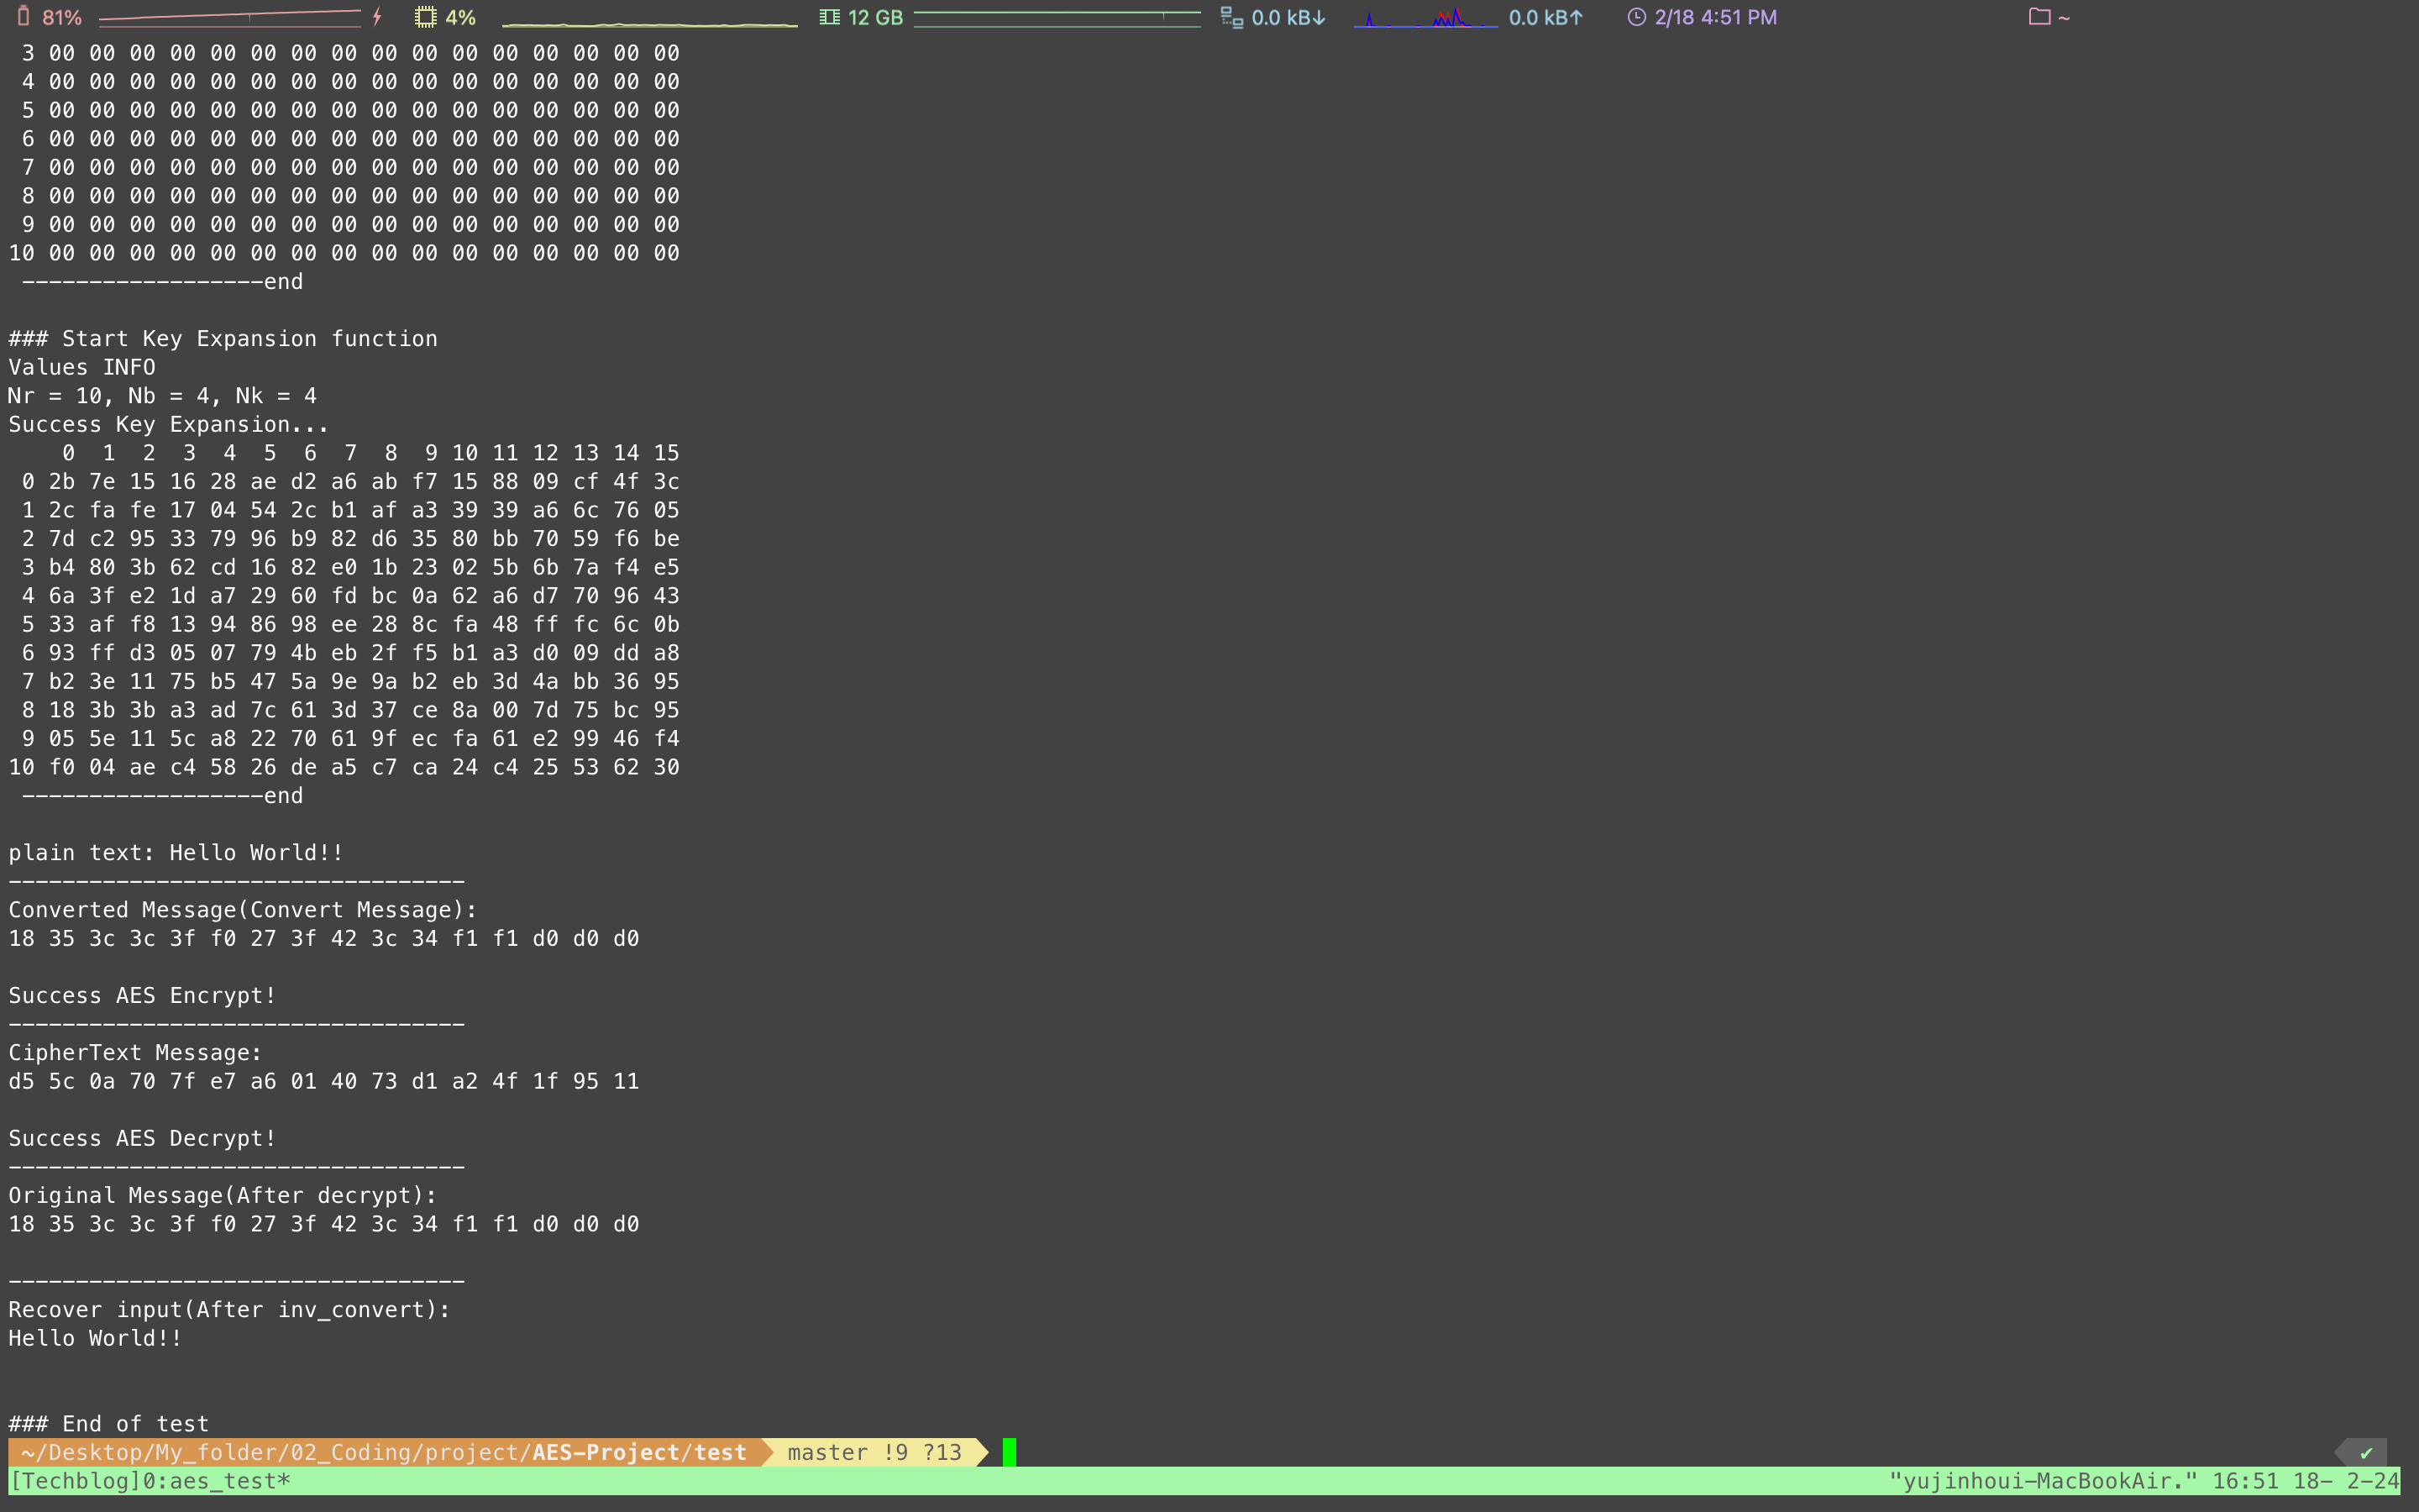This screenshot has width=2419, height=1512.
Task: Click the charging bolt icon
Action: pos(377,17)
